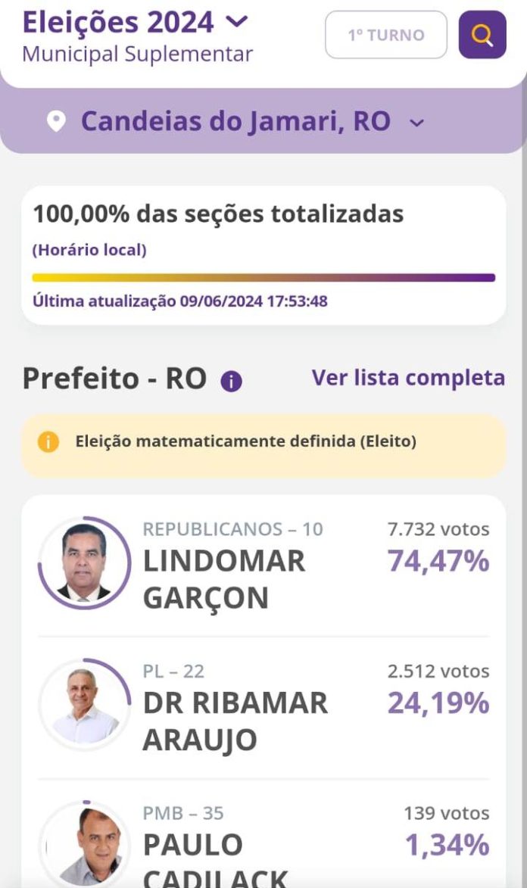Click the yellow alert info icon
Image resolution: width=527 pixels, height=888 pixels.
tap(48, 441)
